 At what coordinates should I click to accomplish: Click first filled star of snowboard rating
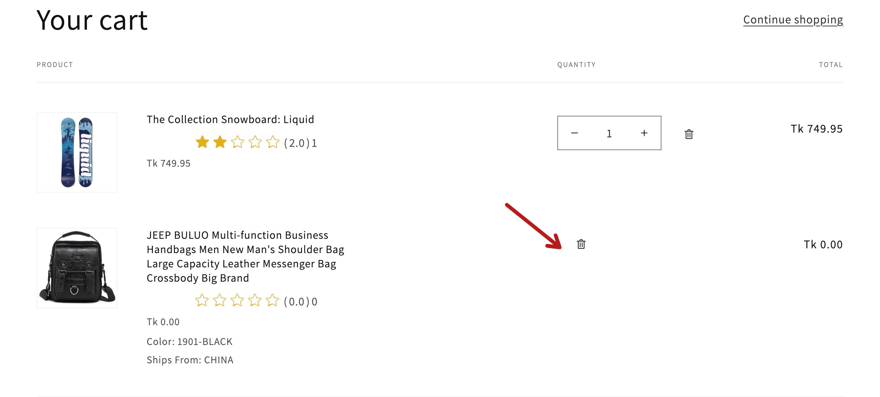tap(202, 142)
